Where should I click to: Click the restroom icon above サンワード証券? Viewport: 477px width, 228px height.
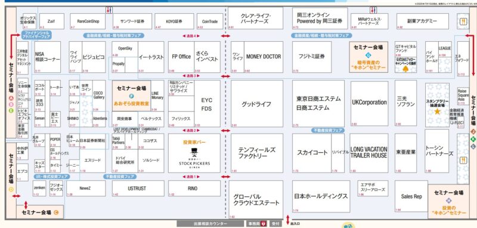(109, 10)
